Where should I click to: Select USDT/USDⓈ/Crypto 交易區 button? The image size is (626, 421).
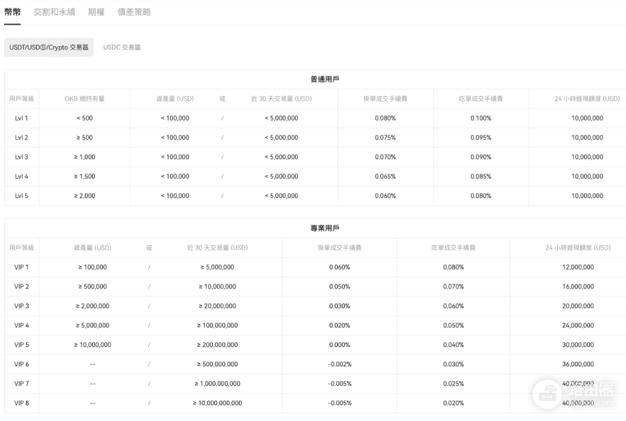49,47
